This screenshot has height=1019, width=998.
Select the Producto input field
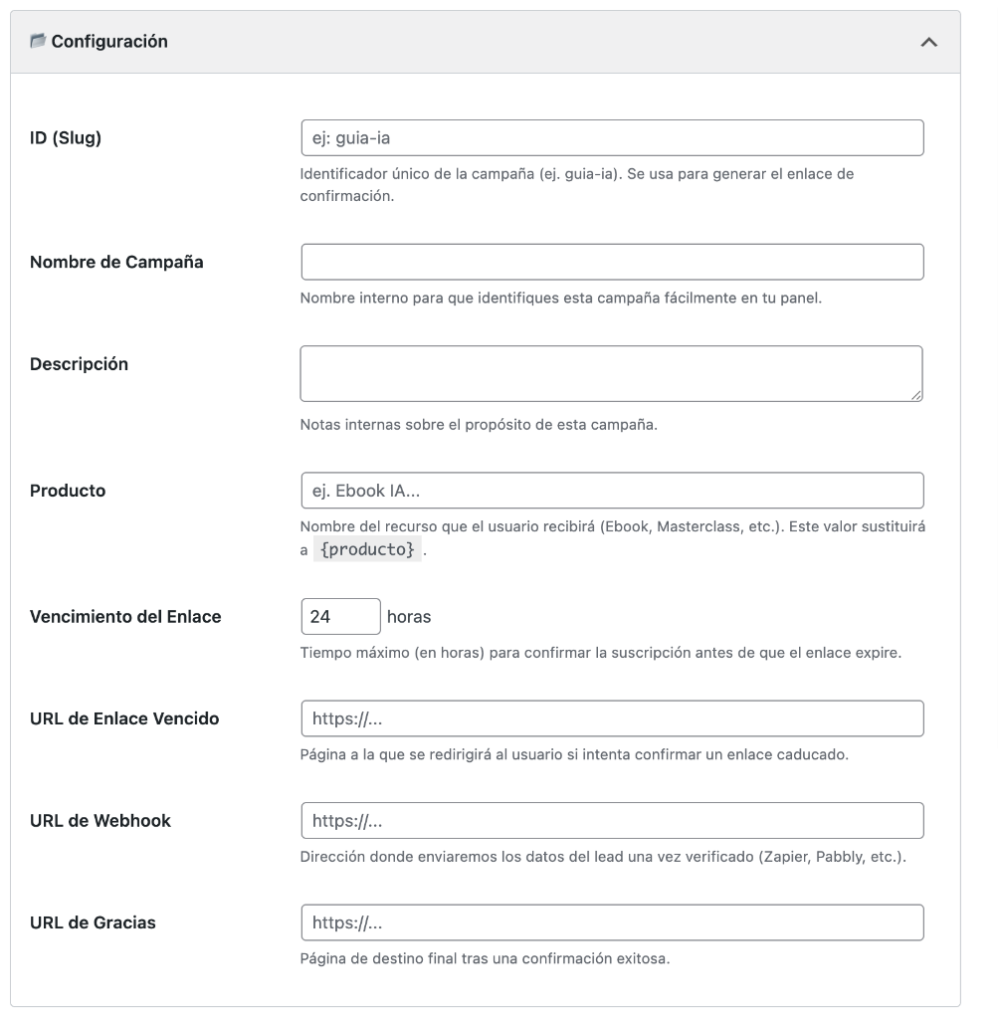tap(612, 491)
